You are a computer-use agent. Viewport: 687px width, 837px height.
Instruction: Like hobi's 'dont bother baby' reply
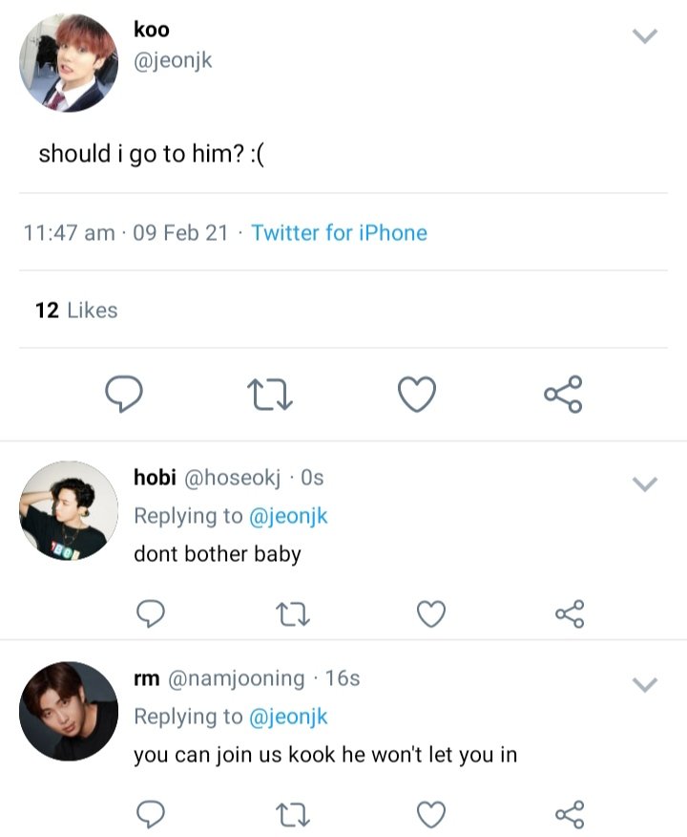[430, 613]
